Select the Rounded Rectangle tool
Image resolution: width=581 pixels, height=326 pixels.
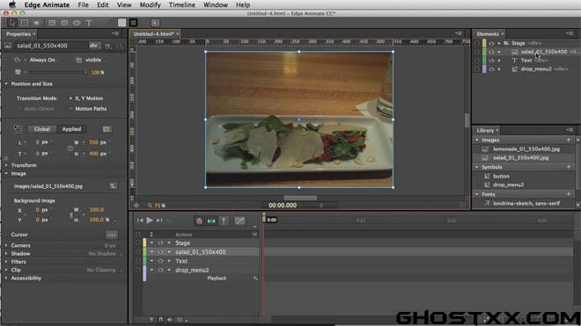point(64,23)
